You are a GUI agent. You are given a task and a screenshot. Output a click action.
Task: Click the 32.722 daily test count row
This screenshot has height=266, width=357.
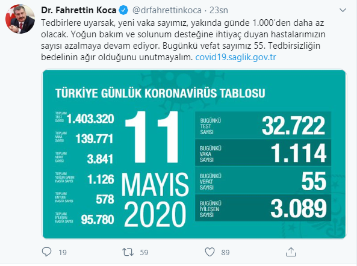pos(263,125)
